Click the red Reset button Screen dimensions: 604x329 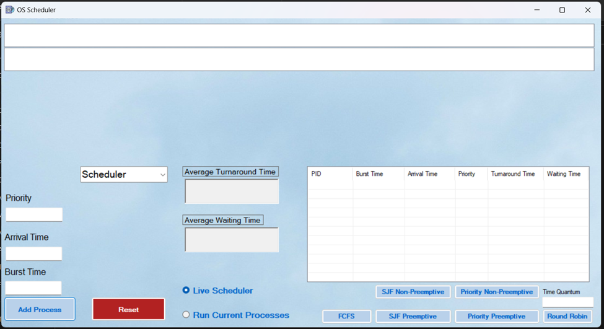[x=129, y=309]
